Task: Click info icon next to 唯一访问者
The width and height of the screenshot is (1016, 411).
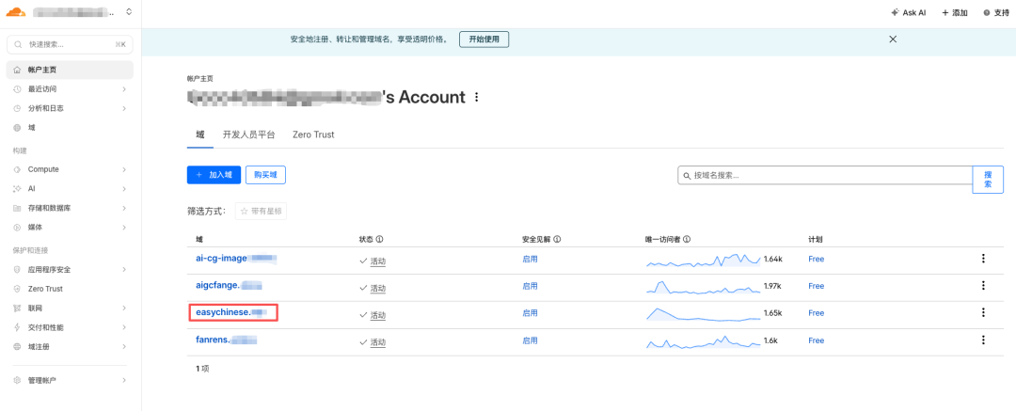Action: [x=687, y=239]
